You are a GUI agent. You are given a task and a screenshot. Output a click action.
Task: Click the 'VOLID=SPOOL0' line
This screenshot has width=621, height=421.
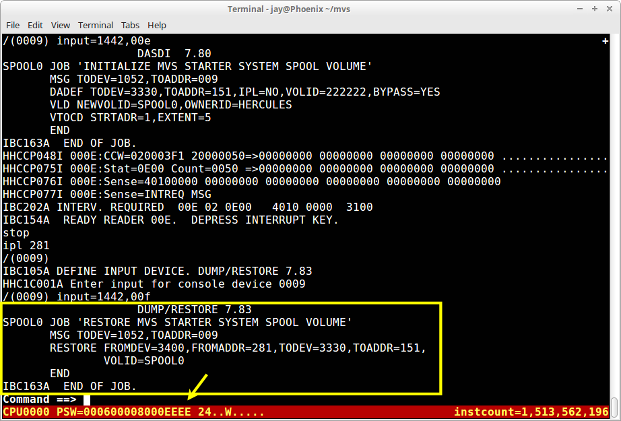[x=143, y=360]
